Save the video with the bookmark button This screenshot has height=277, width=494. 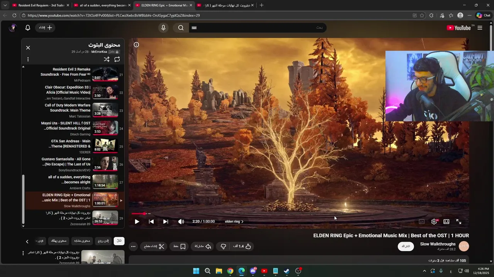pyautogui.click(x=179, y=246)
